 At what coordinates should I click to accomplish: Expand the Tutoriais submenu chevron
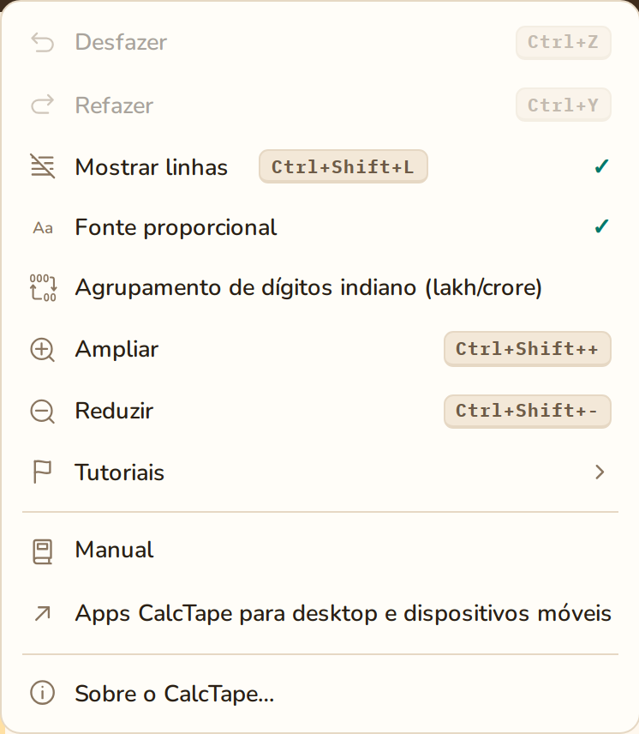pos(600,472)
